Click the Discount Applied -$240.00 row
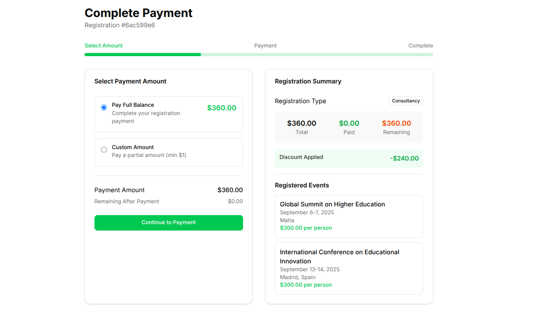547x310 pixels. (x=349, y=158)
